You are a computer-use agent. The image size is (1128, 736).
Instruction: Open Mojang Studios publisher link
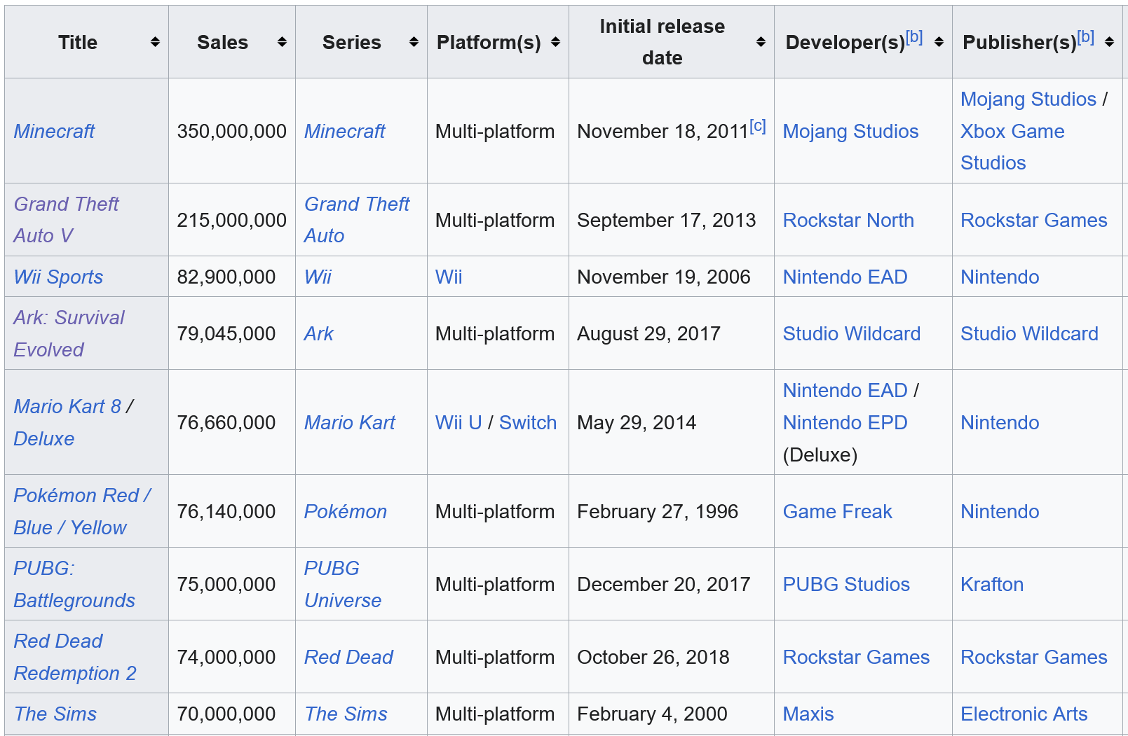1028,99
